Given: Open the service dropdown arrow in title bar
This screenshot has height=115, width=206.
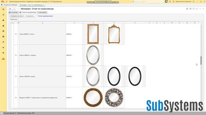Looking at the screenshot, I should [193, 2].
